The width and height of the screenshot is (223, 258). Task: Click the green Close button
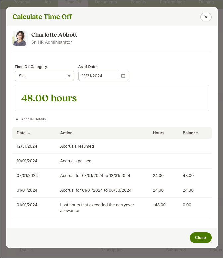pyautogui.click(x=200, y=238)
